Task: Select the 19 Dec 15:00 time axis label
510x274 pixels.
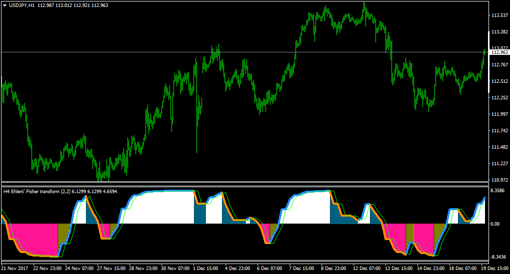Action: click(x=494, y=269)
